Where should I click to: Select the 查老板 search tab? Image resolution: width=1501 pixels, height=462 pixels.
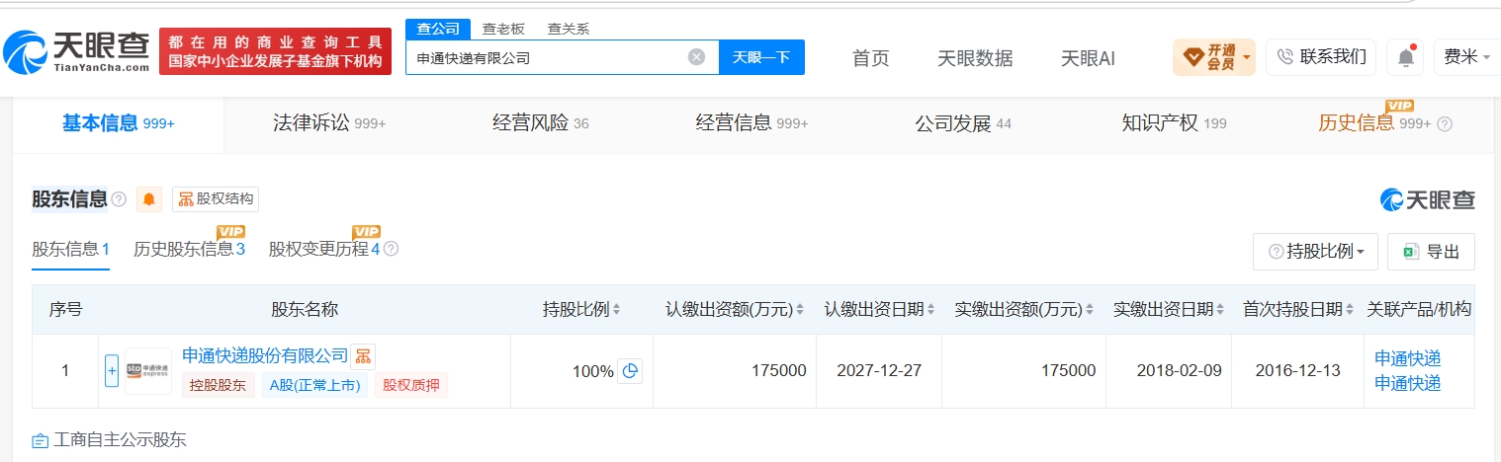click(503, 29)
